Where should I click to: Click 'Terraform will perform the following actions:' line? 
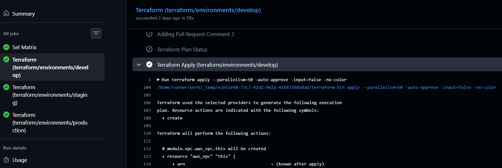[214, 134]
